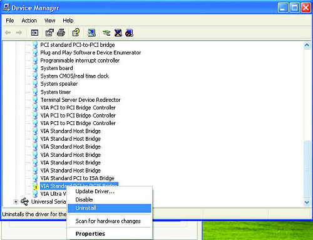Click the Update Driver toolbar icon
This screenshot has height=240, width=313.
point(106,32)
